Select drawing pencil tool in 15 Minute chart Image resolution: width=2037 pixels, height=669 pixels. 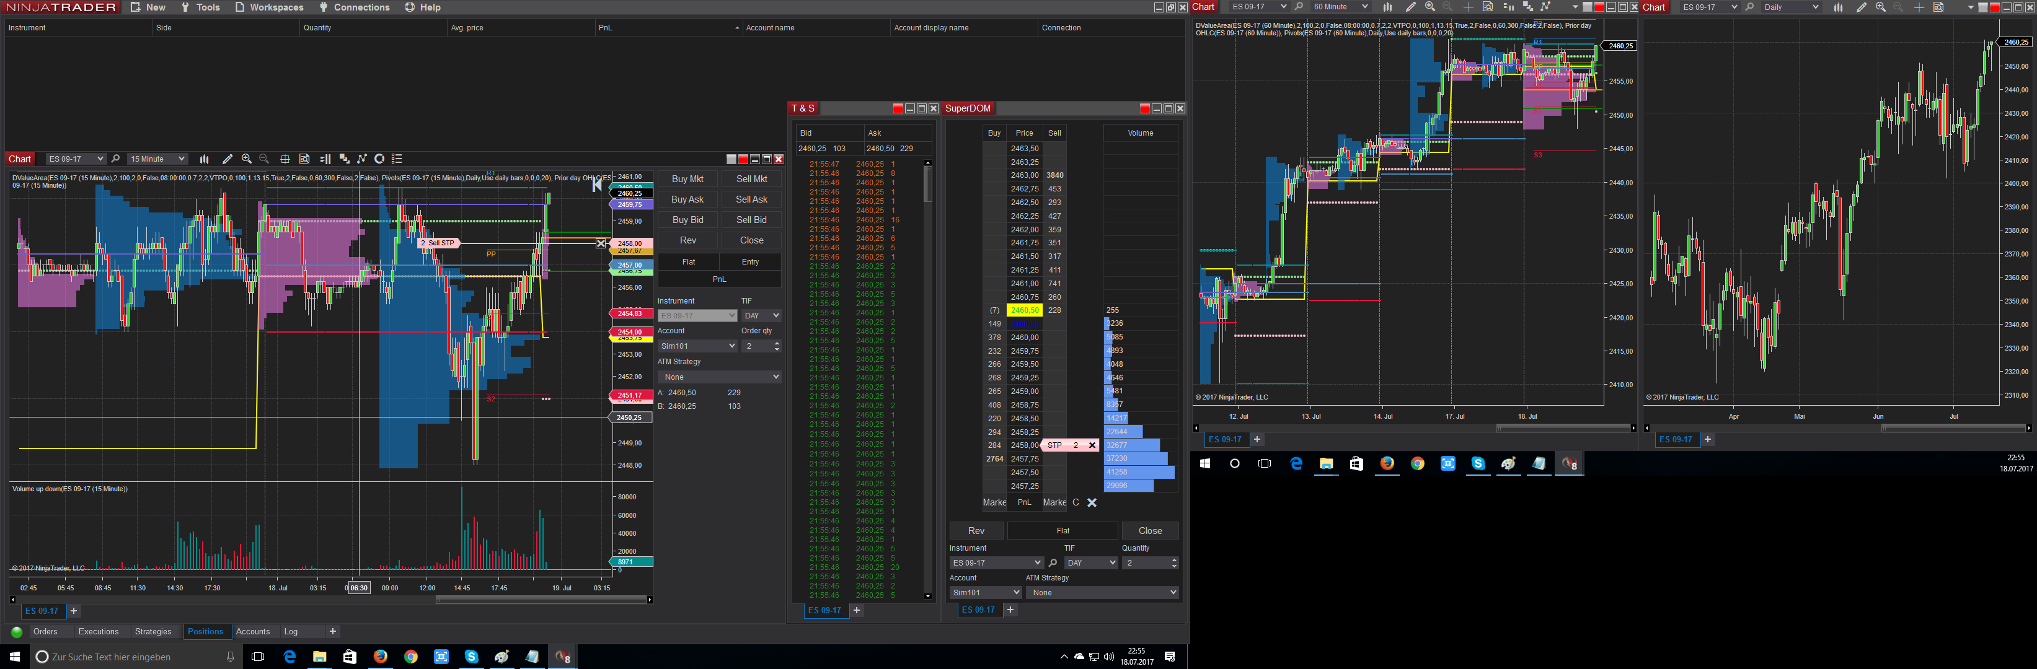[227, 159]
